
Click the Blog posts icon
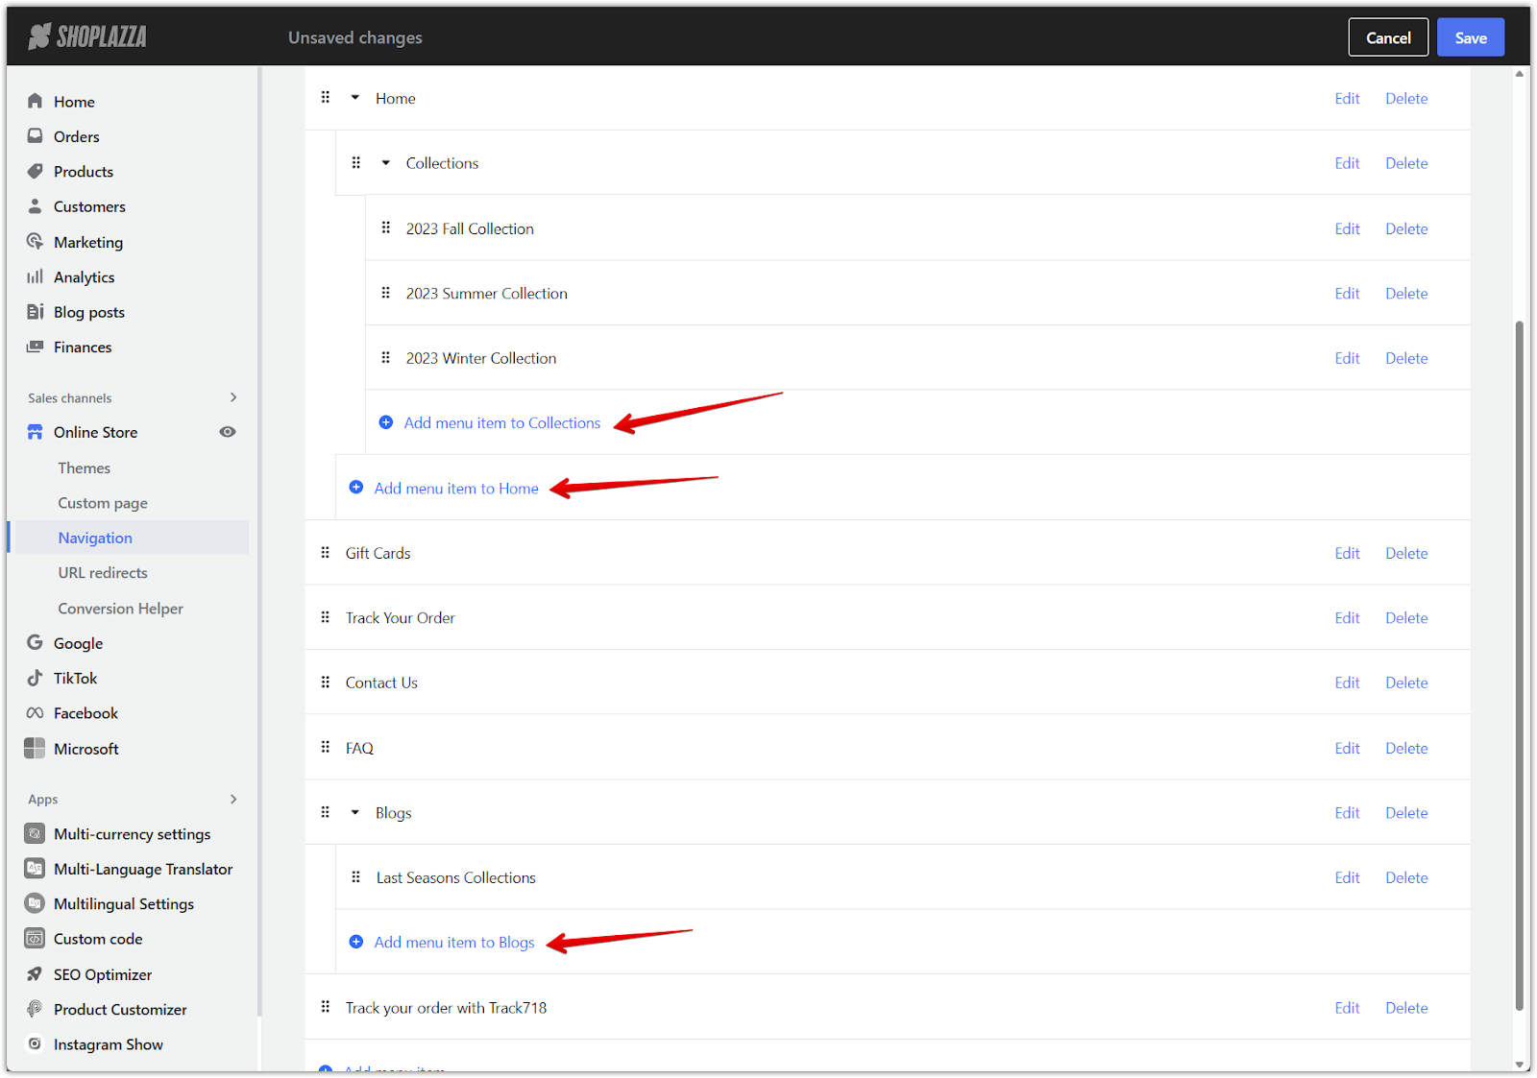point(36,312)
